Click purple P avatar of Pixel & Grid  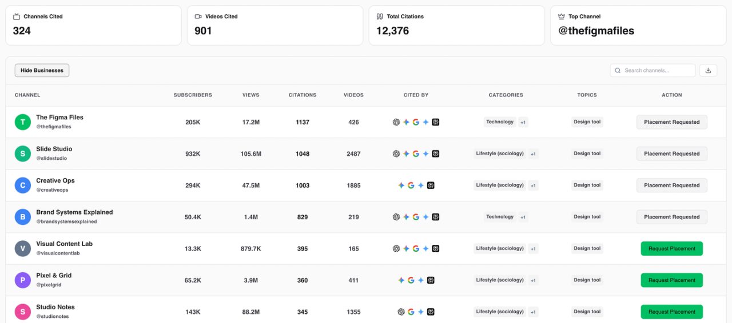pos(23,280)
